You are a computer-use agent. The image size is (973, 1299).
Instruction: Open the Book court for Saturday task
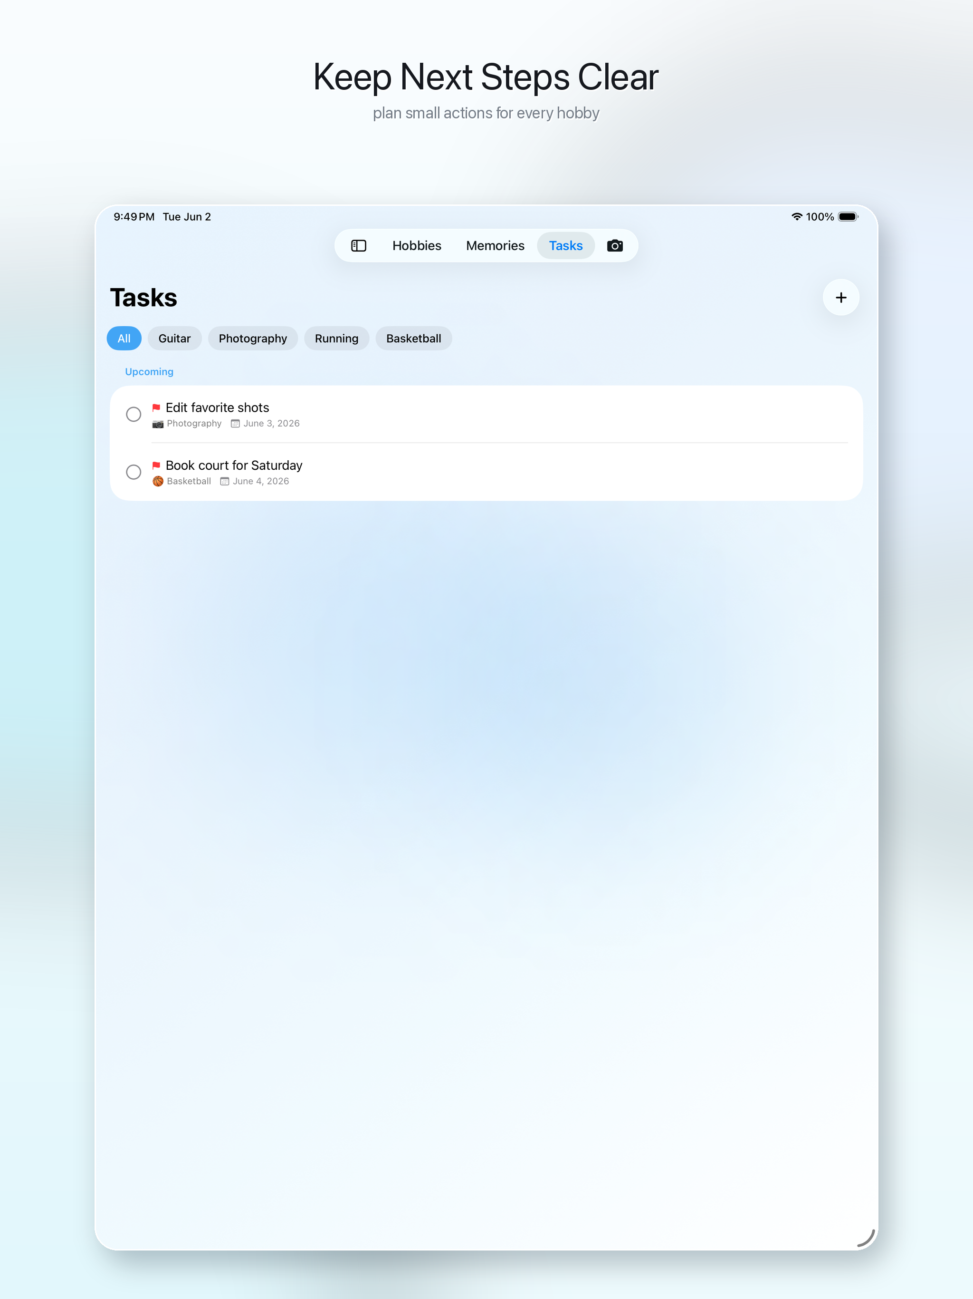[486, 472]
